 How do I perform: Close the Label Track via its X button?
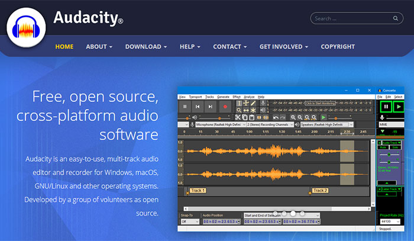click(380, 189)
